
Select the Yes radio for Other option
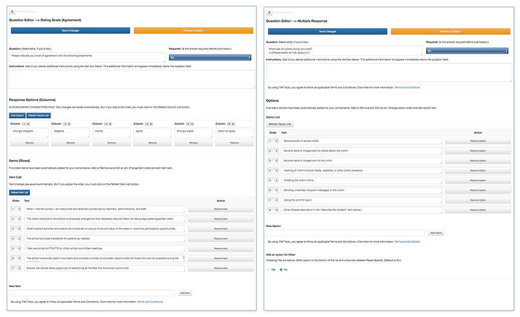(268, 270)
